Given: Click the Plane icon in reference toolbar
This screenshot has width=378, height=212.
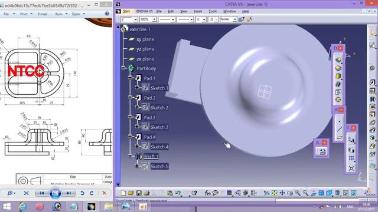Looking at the screenshot, I should pos(340,137).
